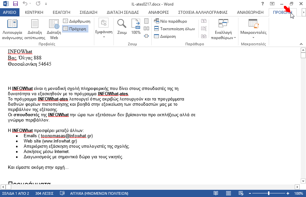
Task: Click Web Layout icon in status bar
Action: (241, 193)
